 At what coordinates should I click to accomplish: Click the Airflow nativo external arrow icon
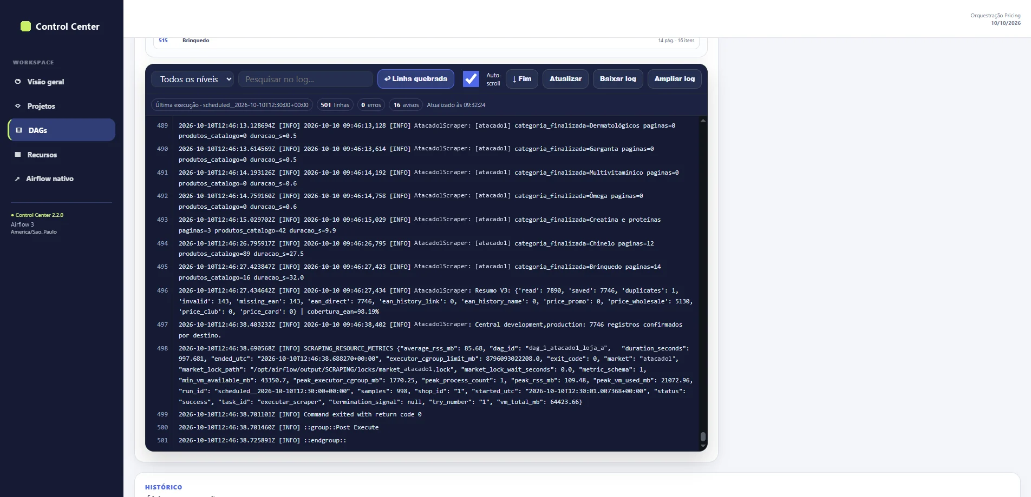[x=17, y=178]
